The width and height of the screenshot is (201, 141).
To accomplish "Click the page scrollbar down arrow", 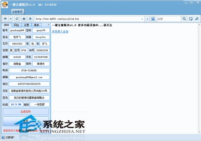I will tap(200, 132).
